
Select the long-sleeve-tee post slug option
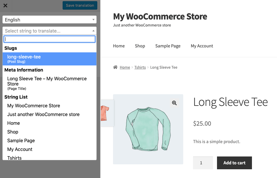click(x=50, y=59)
